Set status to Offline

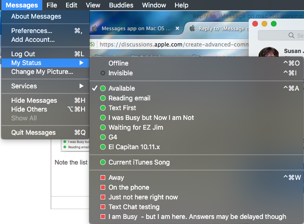[x=196, y=63]
